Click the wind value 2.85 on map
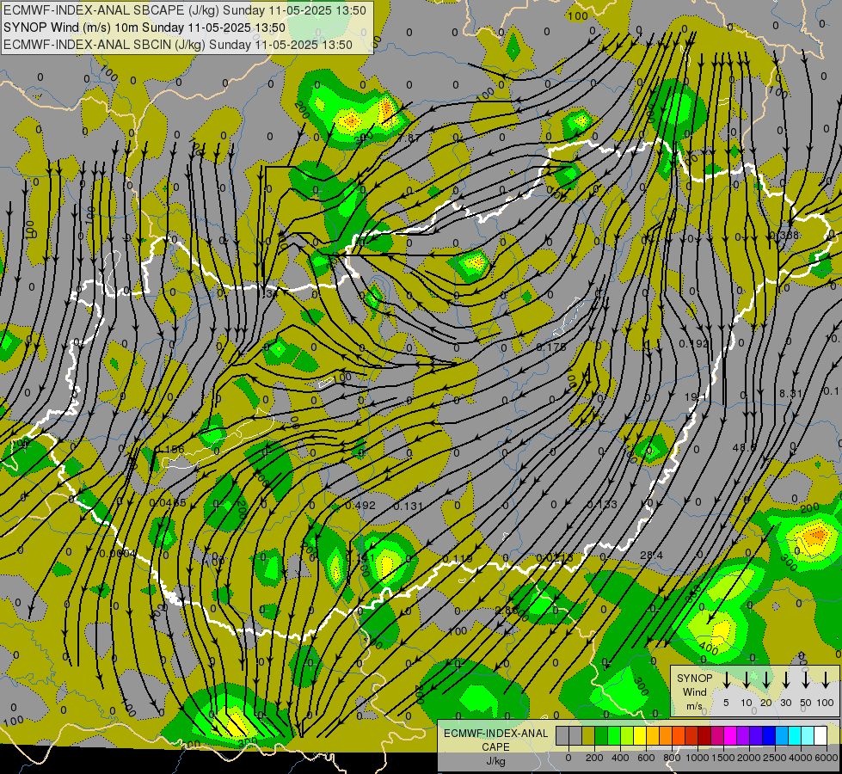The height and width of the screenshot is (774, 842). (x=506, y=611)
